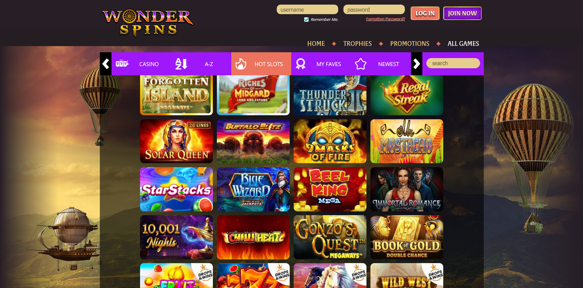Click the Log In button
This screenshot has width=583, height=288.
pyautogui.click(x=425, y=13)
